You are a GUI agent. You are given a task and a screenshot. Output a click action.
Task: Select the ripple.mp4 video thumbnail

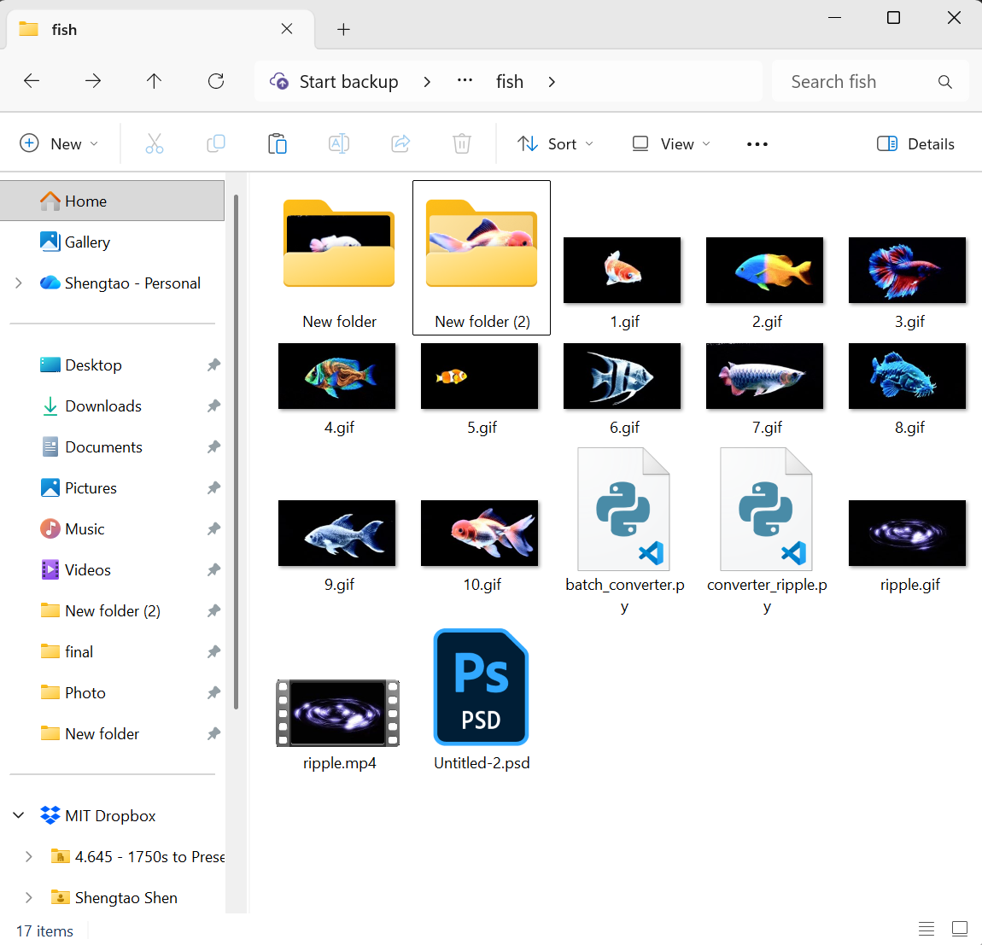[x=338, y=713]
